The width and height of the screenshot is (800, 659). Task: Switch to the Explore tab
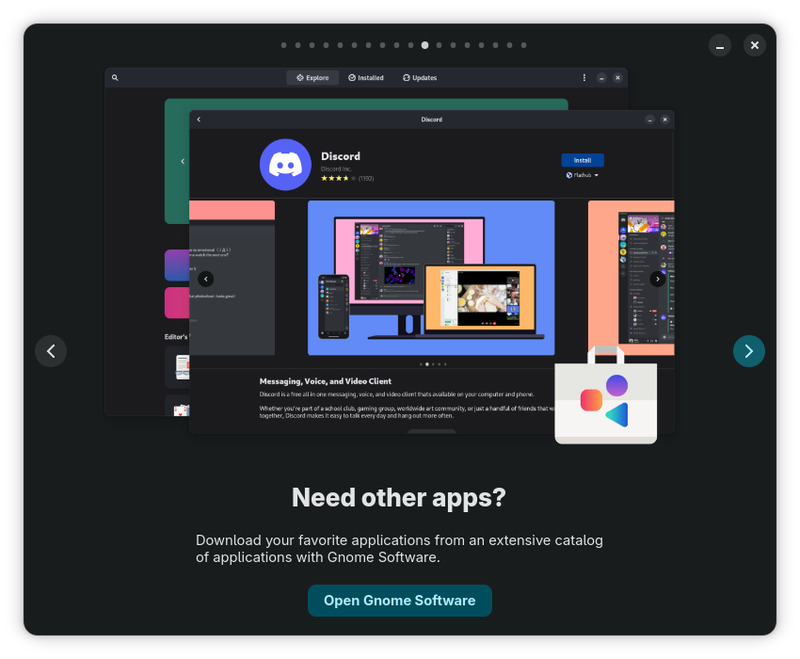tap(312, 78)
